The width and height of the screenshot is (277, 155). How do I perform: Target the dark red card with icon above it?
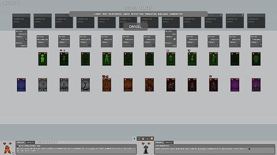(x=213, y=85)
